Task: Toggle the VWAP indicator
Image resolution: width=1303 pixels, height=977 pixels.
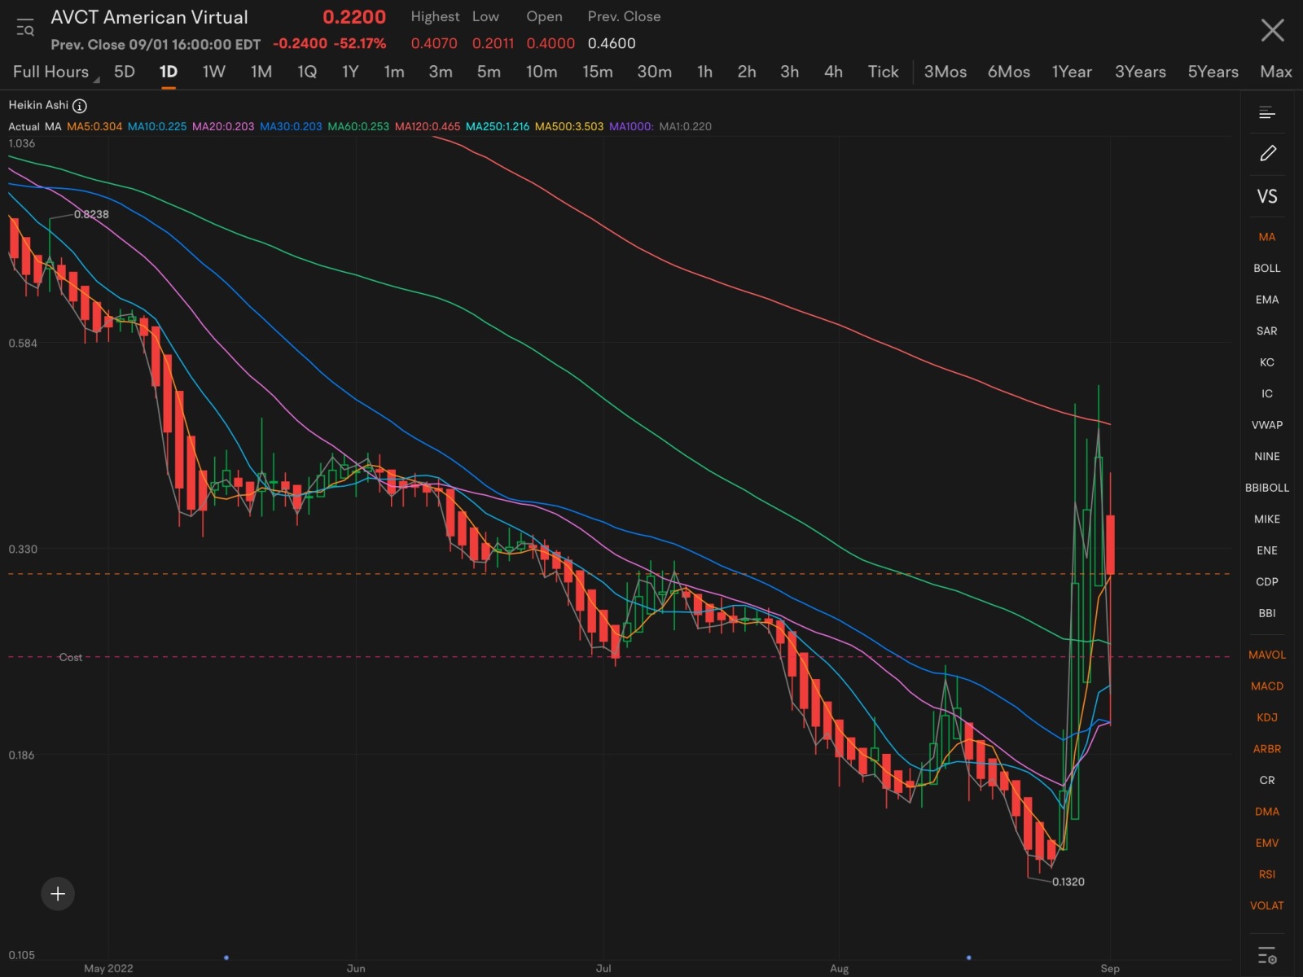Action: pos(1267,425)
